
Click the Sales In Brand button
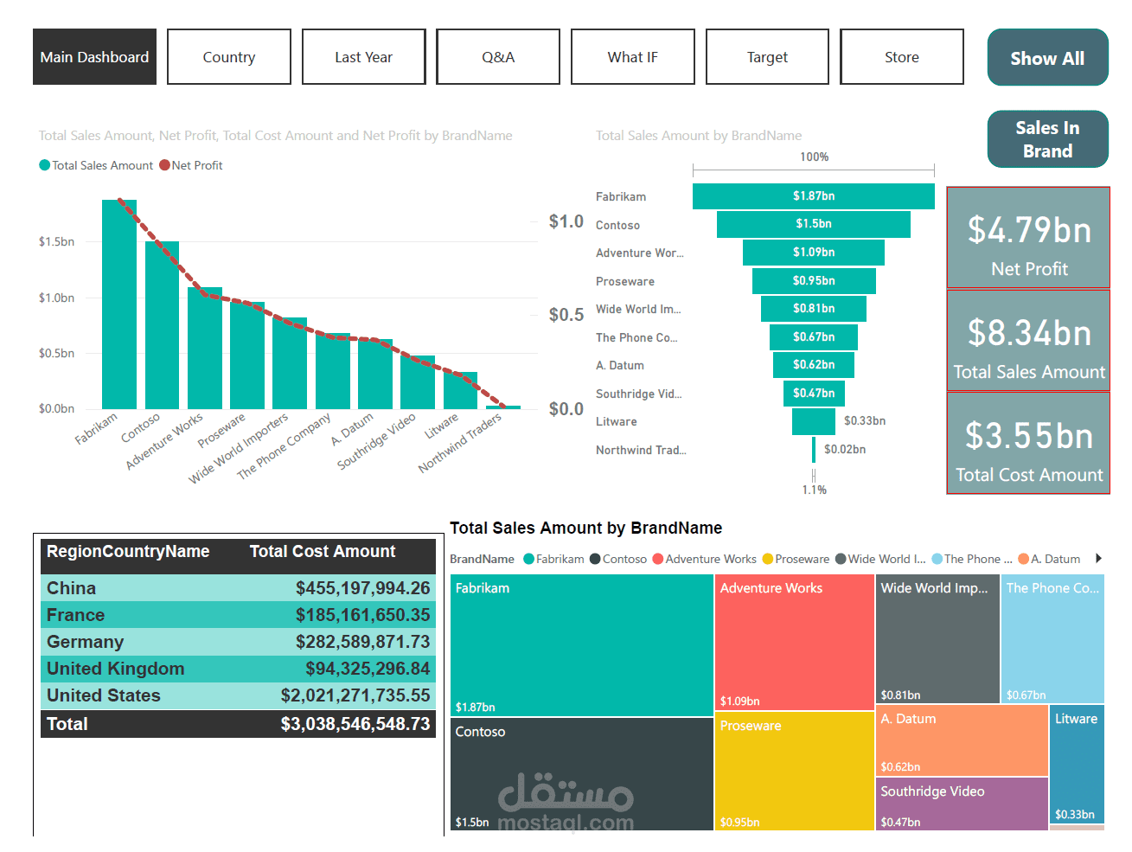tap(1048, 139)
